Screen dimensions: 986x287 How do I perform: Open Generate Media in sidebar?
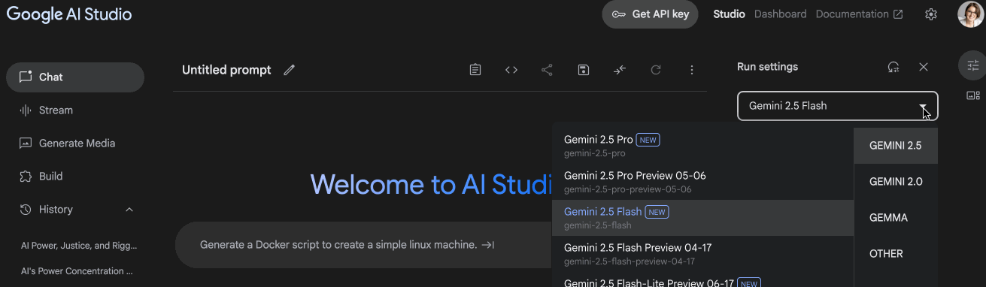click(75, 143)
